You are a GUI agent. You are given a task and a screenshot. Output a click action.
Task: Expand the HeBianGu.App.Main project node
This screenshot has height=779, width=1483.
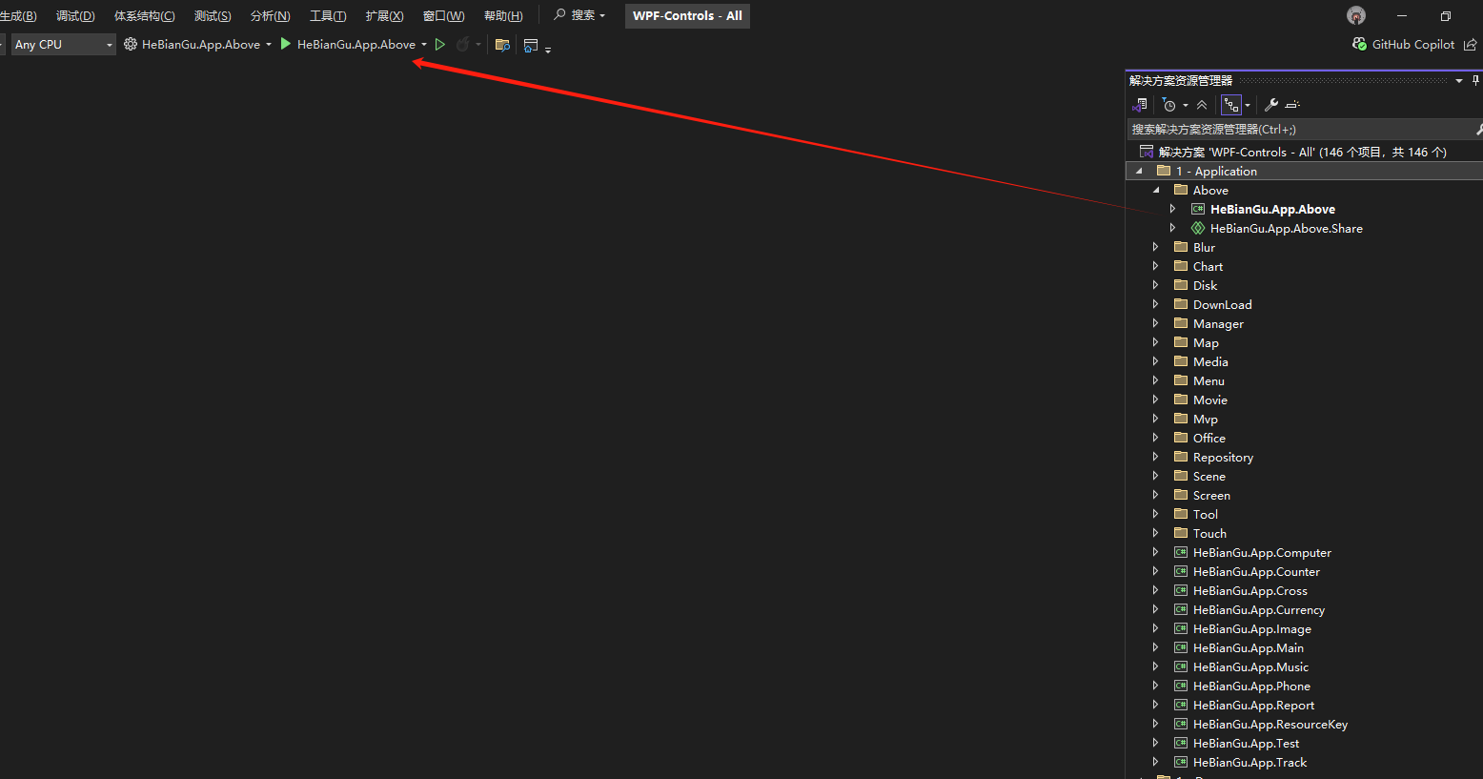pos(1156,647)
